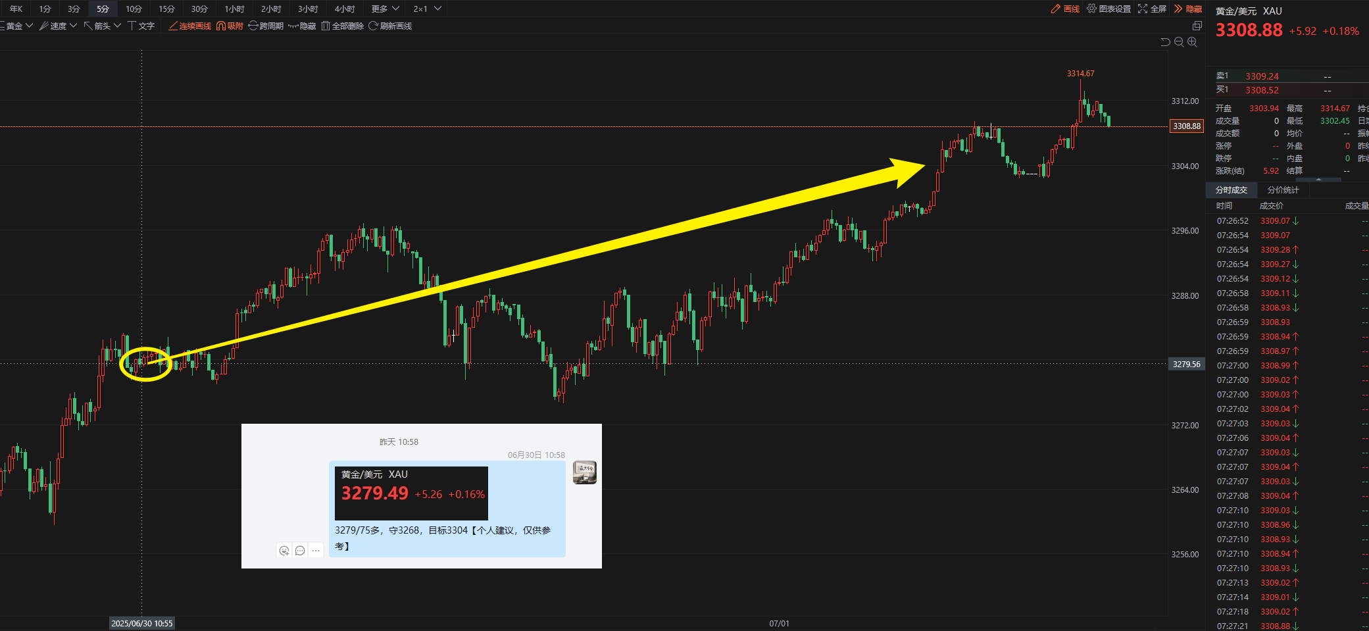This screenshot has height=631, width=1369.
Task: Click the 涨跌(结) value 5.92
Action: [1271, 171]
